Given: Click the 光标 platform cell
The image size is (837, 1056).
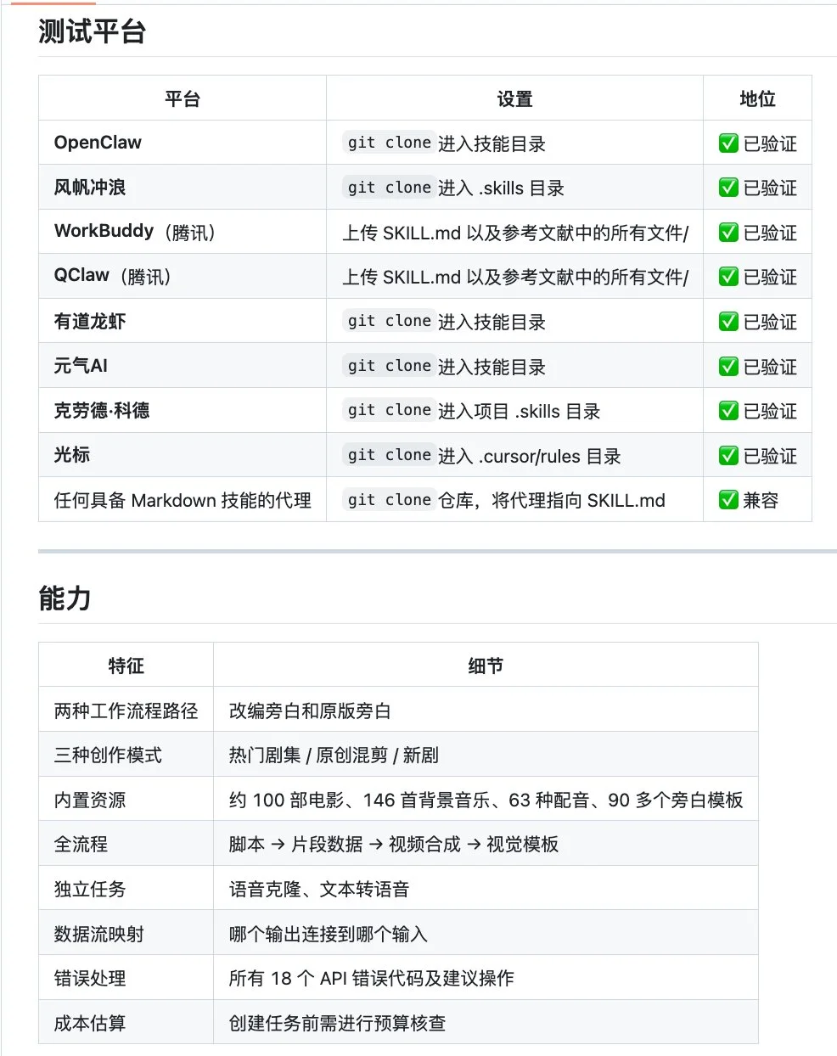Looking at the screenshot, I should (183, 455).
